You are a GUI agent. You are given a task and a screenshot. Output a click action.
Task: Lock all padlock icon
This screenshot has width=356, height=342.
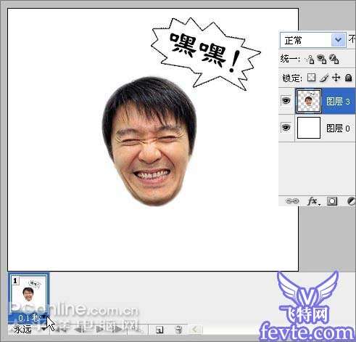[348, 78]
